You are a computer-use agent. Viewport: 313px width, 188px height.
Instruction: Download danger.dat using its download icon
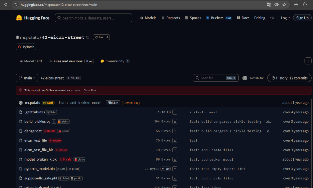pos(175,131)
